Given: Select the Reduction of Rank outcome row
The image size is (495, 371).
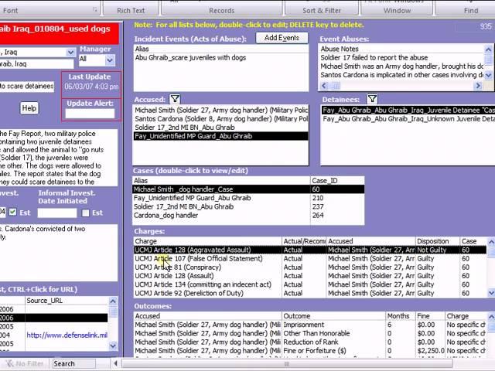Looking at the screenshot, I should pyautogui.click(x=309, y=342).
